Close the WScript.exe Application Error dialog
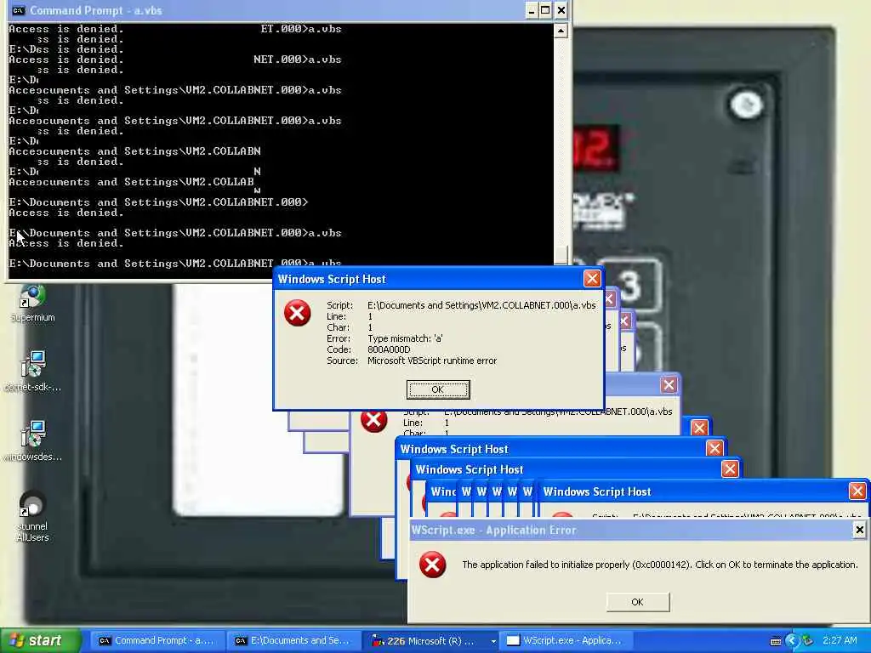 [859, 530]
